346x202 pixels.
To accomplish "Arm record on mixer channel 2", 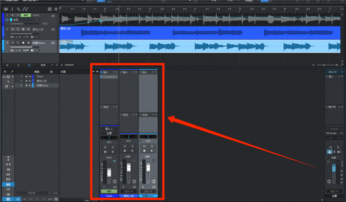I will coord(125,151).
